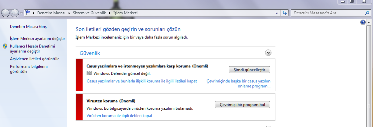Click Casus yazılımlara ve istenmeyen yazılımlara heading

(147, 66)
